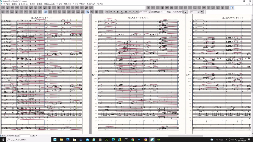Select the tuplet tool icon
Screen dimensions: 253x142
[86, 8]
